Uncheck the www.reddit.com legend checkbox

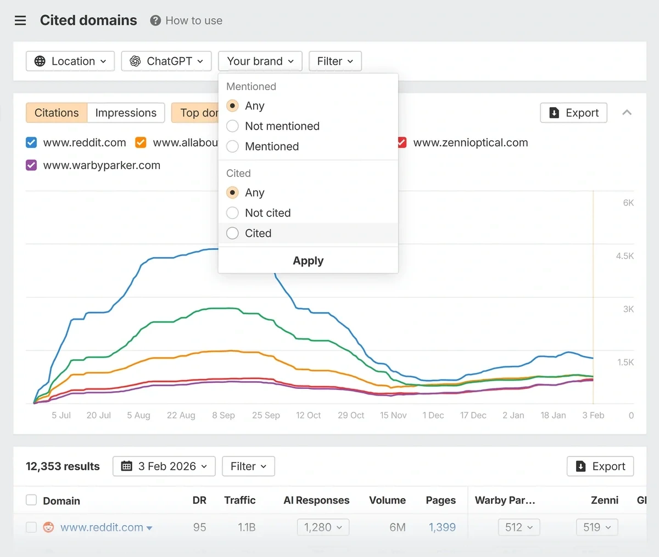[31, 142]
